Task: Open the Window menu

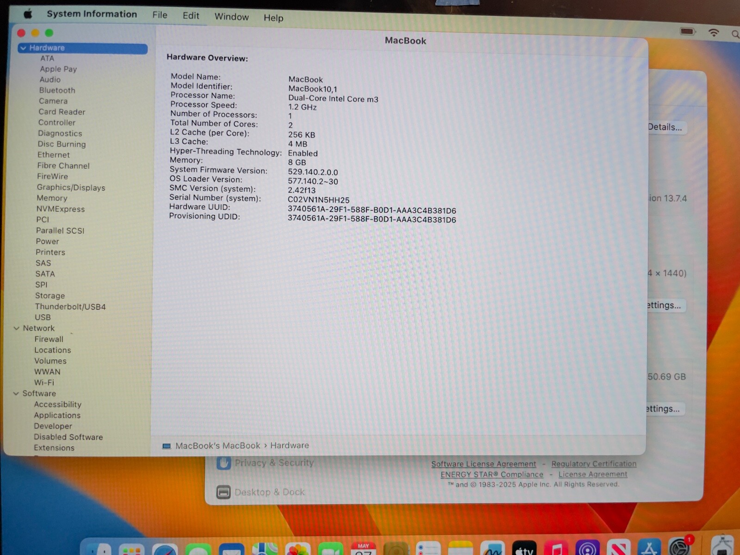Action: [x=232, y=17]
